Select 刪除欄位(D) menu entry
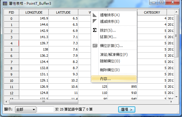The width and height of the screenshot is (182, 117). [x=114, y=70]
